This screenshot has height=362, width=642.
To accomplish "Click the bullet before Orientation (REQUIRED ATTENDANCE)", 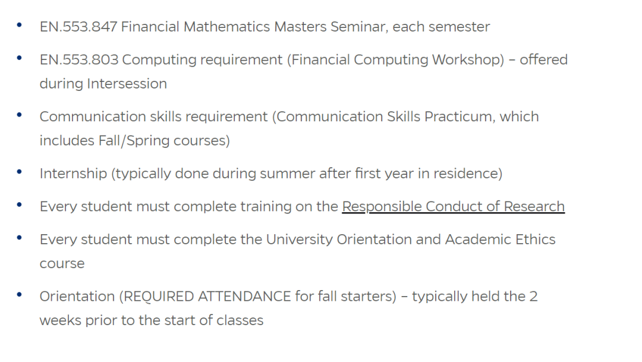I will (x=19, y=295).
